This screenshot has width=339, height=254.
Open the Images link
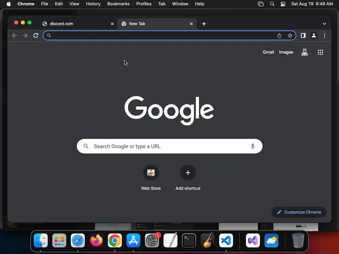point(286,52)
